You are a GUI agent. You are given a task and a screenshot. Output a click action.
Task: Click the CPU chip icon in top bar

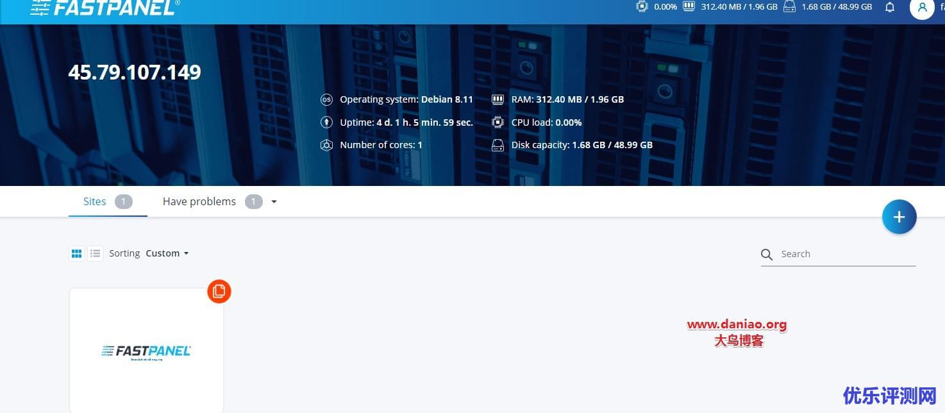[x=642, y=6]
